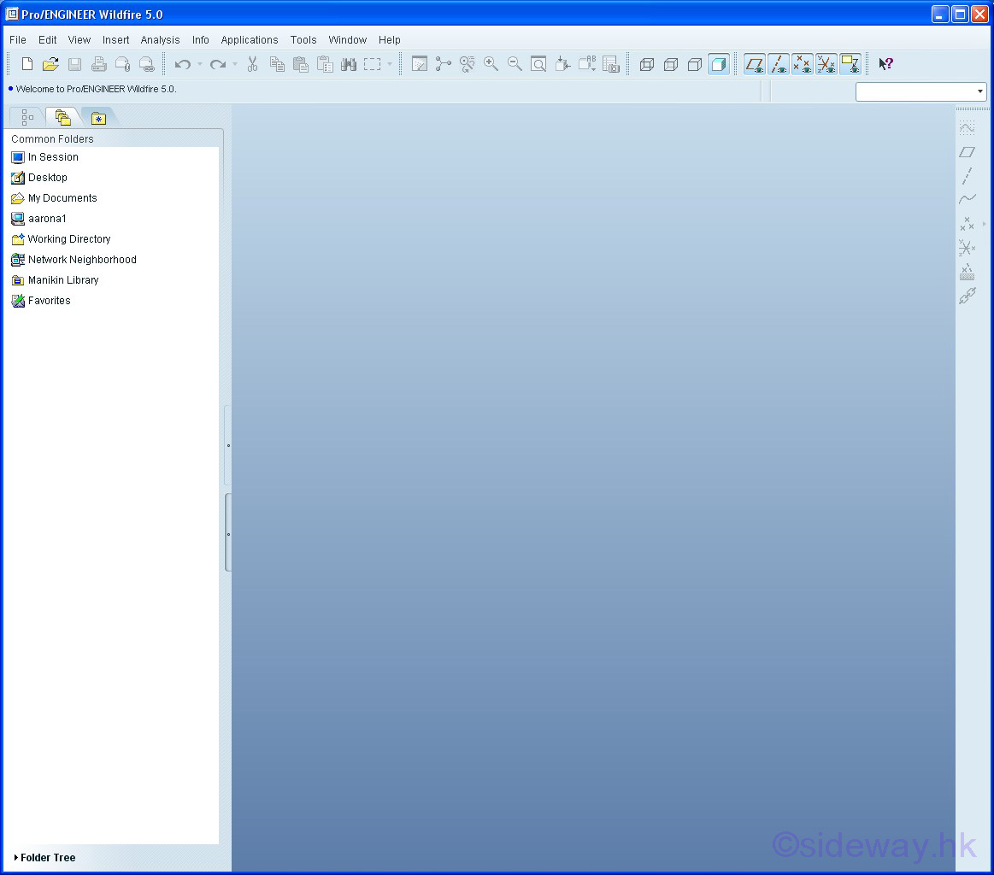Open the View Manager icon
The image size is (994, 875).
tap(610, 64)
